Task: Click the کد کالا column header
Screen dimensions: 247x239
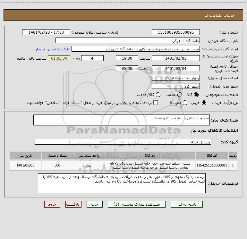Action: [x=212, y=156]
